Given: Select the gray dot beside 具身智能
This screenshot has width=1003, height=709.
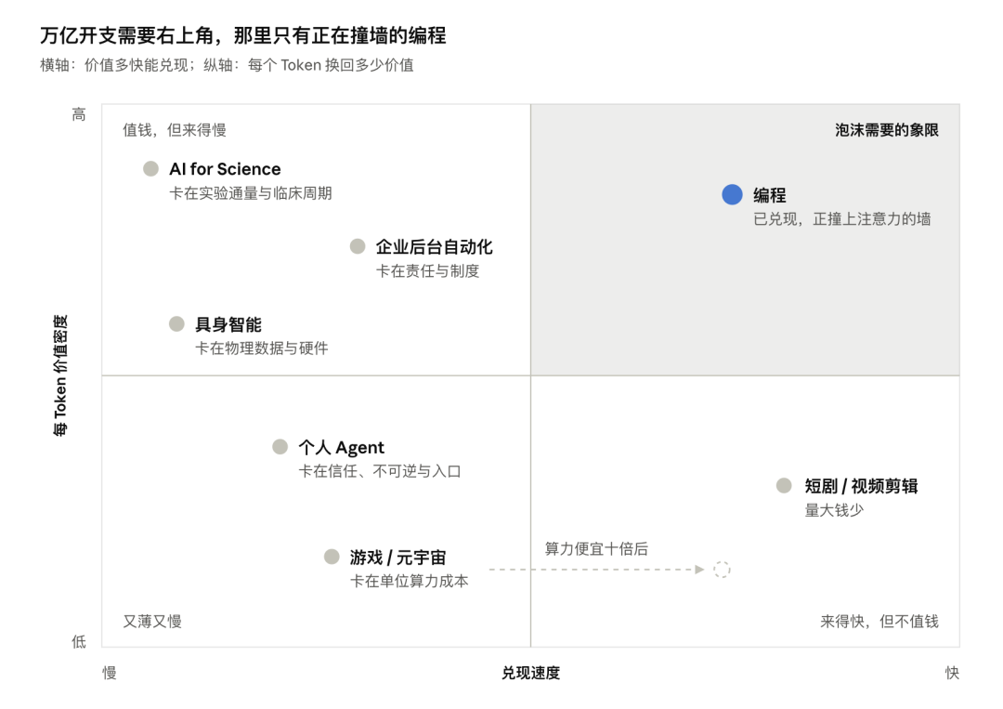Looking at the screenshot, I should (176, 324).
